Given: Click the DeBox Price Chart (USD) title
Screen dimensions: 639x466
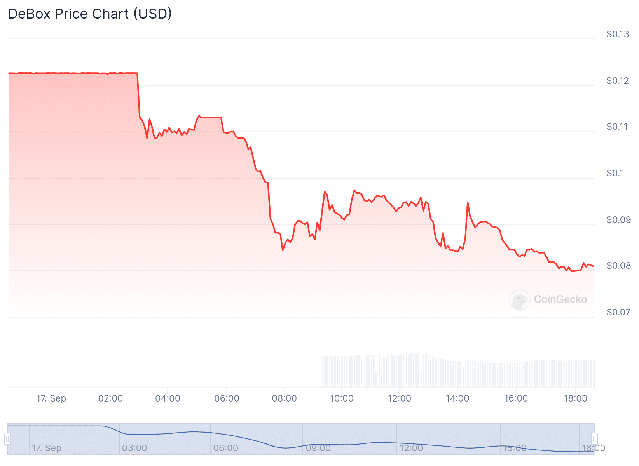Looking at the screenshot, I should coord(90,14).
